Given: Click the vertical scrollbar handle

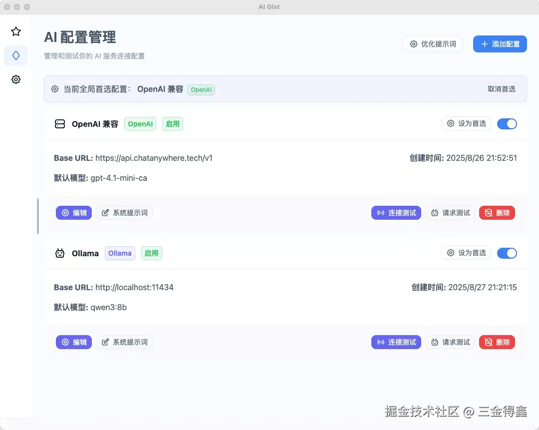Looking at the screenshot, I should 38,216.
